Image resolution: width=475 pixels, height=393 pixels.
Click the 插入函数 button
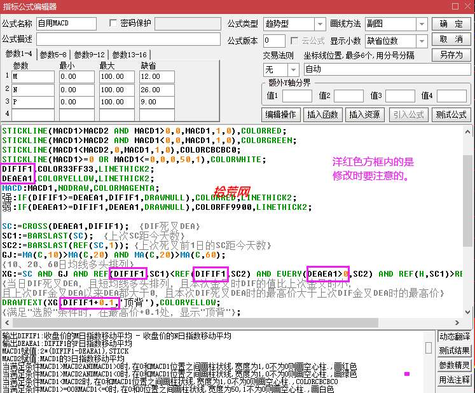point(322,114)
